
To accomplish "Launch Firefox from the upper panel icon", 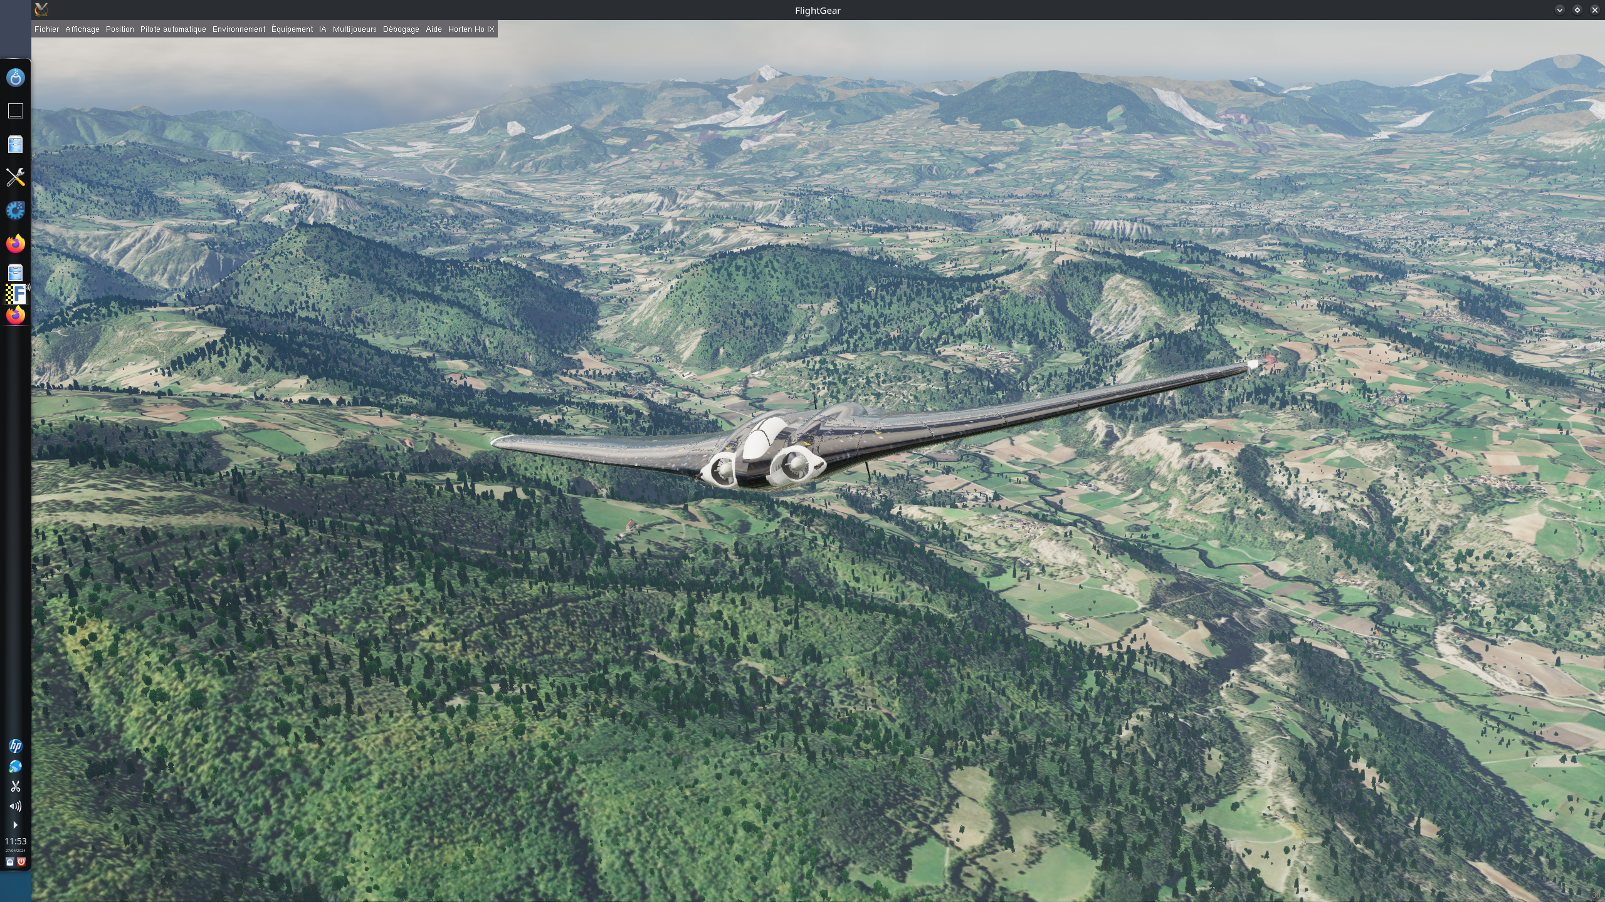I will [15, 243].
